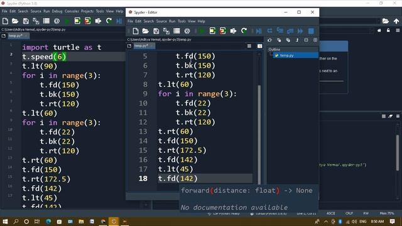Click Run cell and advance icon in Editor window

pyautogui.click(x=222, y=31)
